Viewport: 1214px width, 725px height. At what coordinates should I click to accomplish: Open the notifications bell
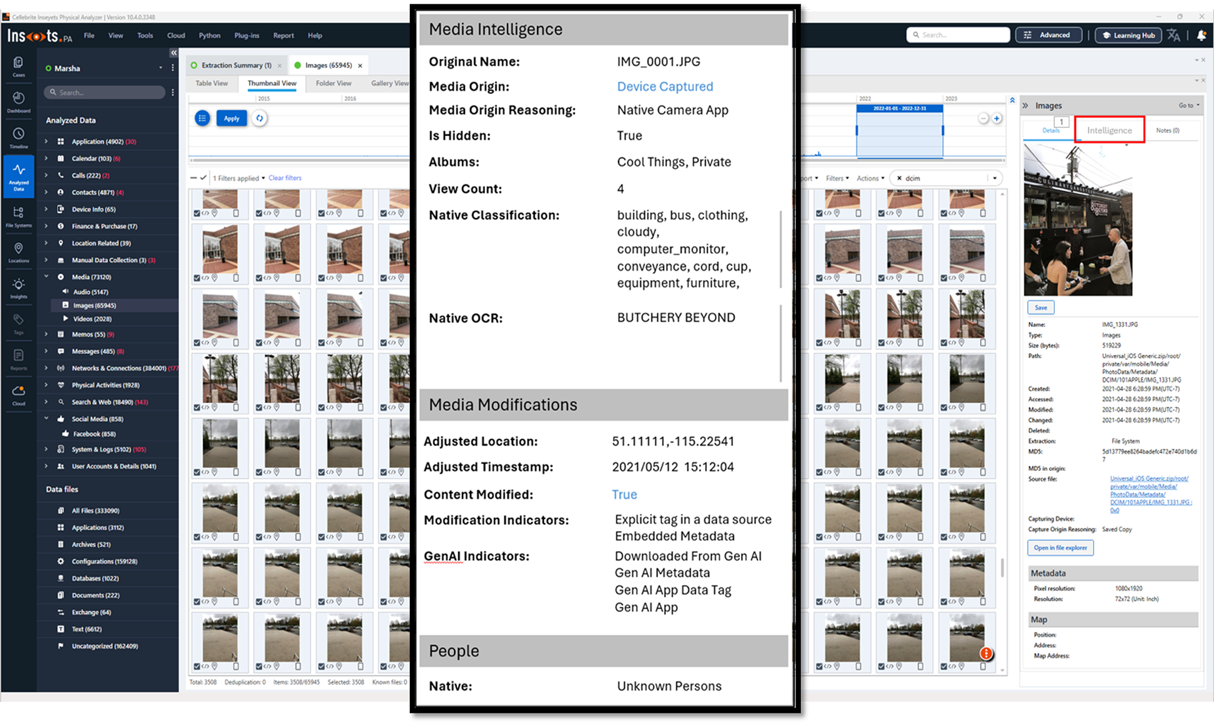coord(1201,35)
